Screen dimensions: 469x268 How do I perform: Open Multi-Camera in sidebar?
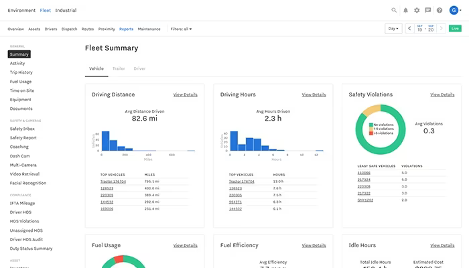[x=23, y=165]
